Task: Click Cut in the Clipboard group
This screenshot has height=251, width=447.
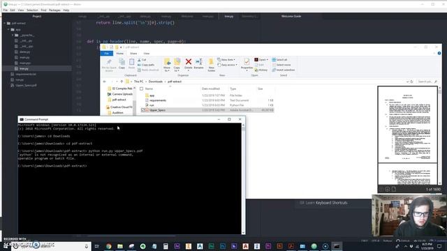Action: pos(142,60)
